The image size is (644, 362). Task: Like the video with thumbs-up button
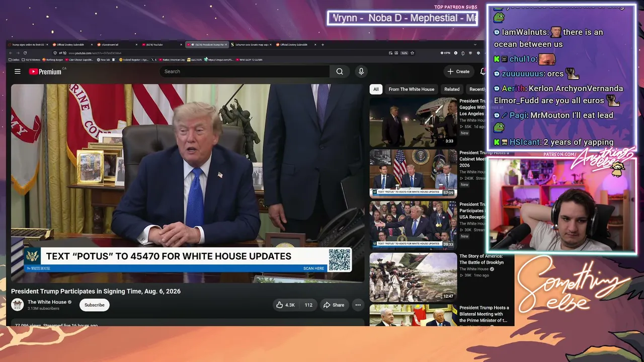[285, 305]
